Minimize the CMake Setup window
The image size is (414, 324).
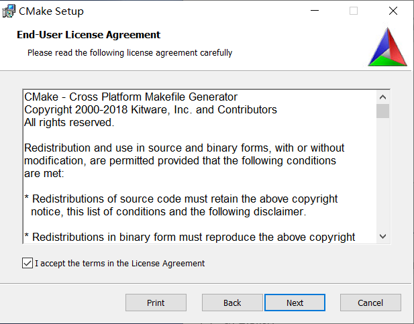314,11
